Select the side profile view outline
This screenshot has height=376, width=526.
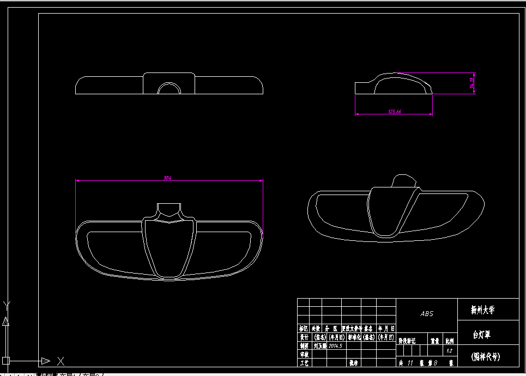click(394, 83)
